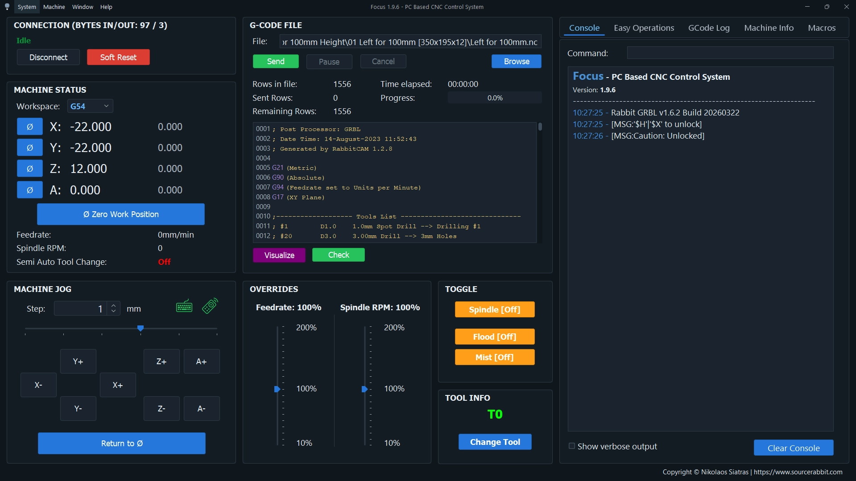Click the sourcerabbit.com copyright link
The height and width of the screenshot is (481, 856).
point(798,472)
